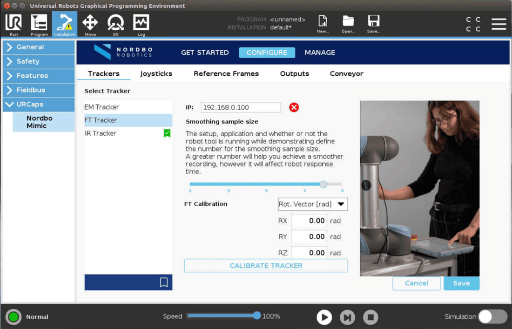Click the Save disk icon in header
The height and width of the screenshot is (329, 512).
pos(373,23)
